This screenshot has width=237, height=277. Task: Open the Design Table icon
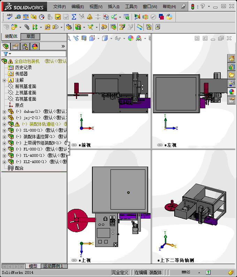click(126, 17)
